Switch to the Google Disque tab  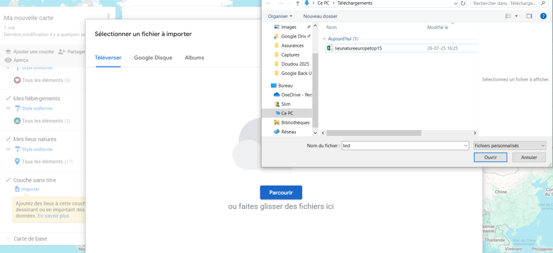[x=153, y=58]
